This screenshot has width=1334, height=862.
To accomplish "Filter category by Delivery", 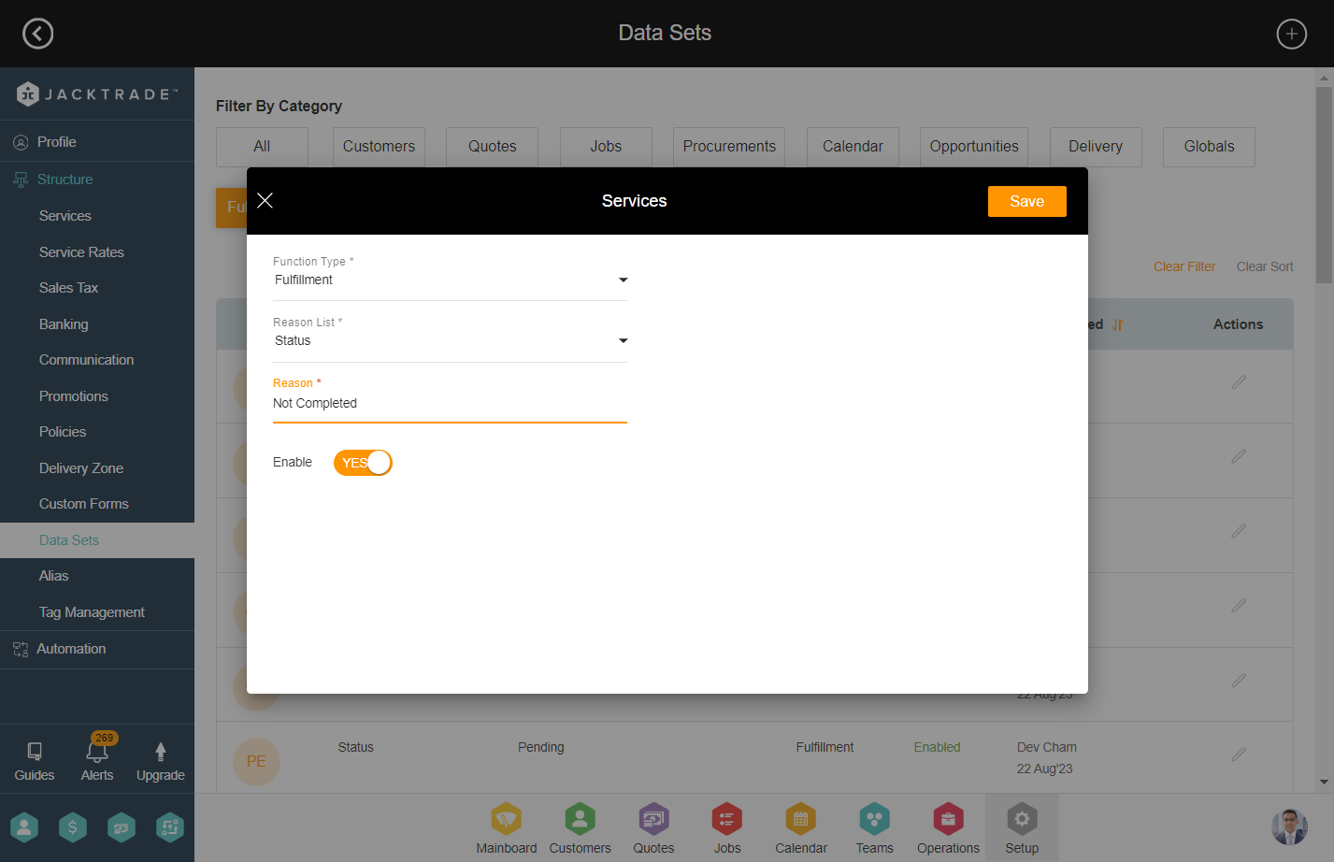I will 1096,147.
